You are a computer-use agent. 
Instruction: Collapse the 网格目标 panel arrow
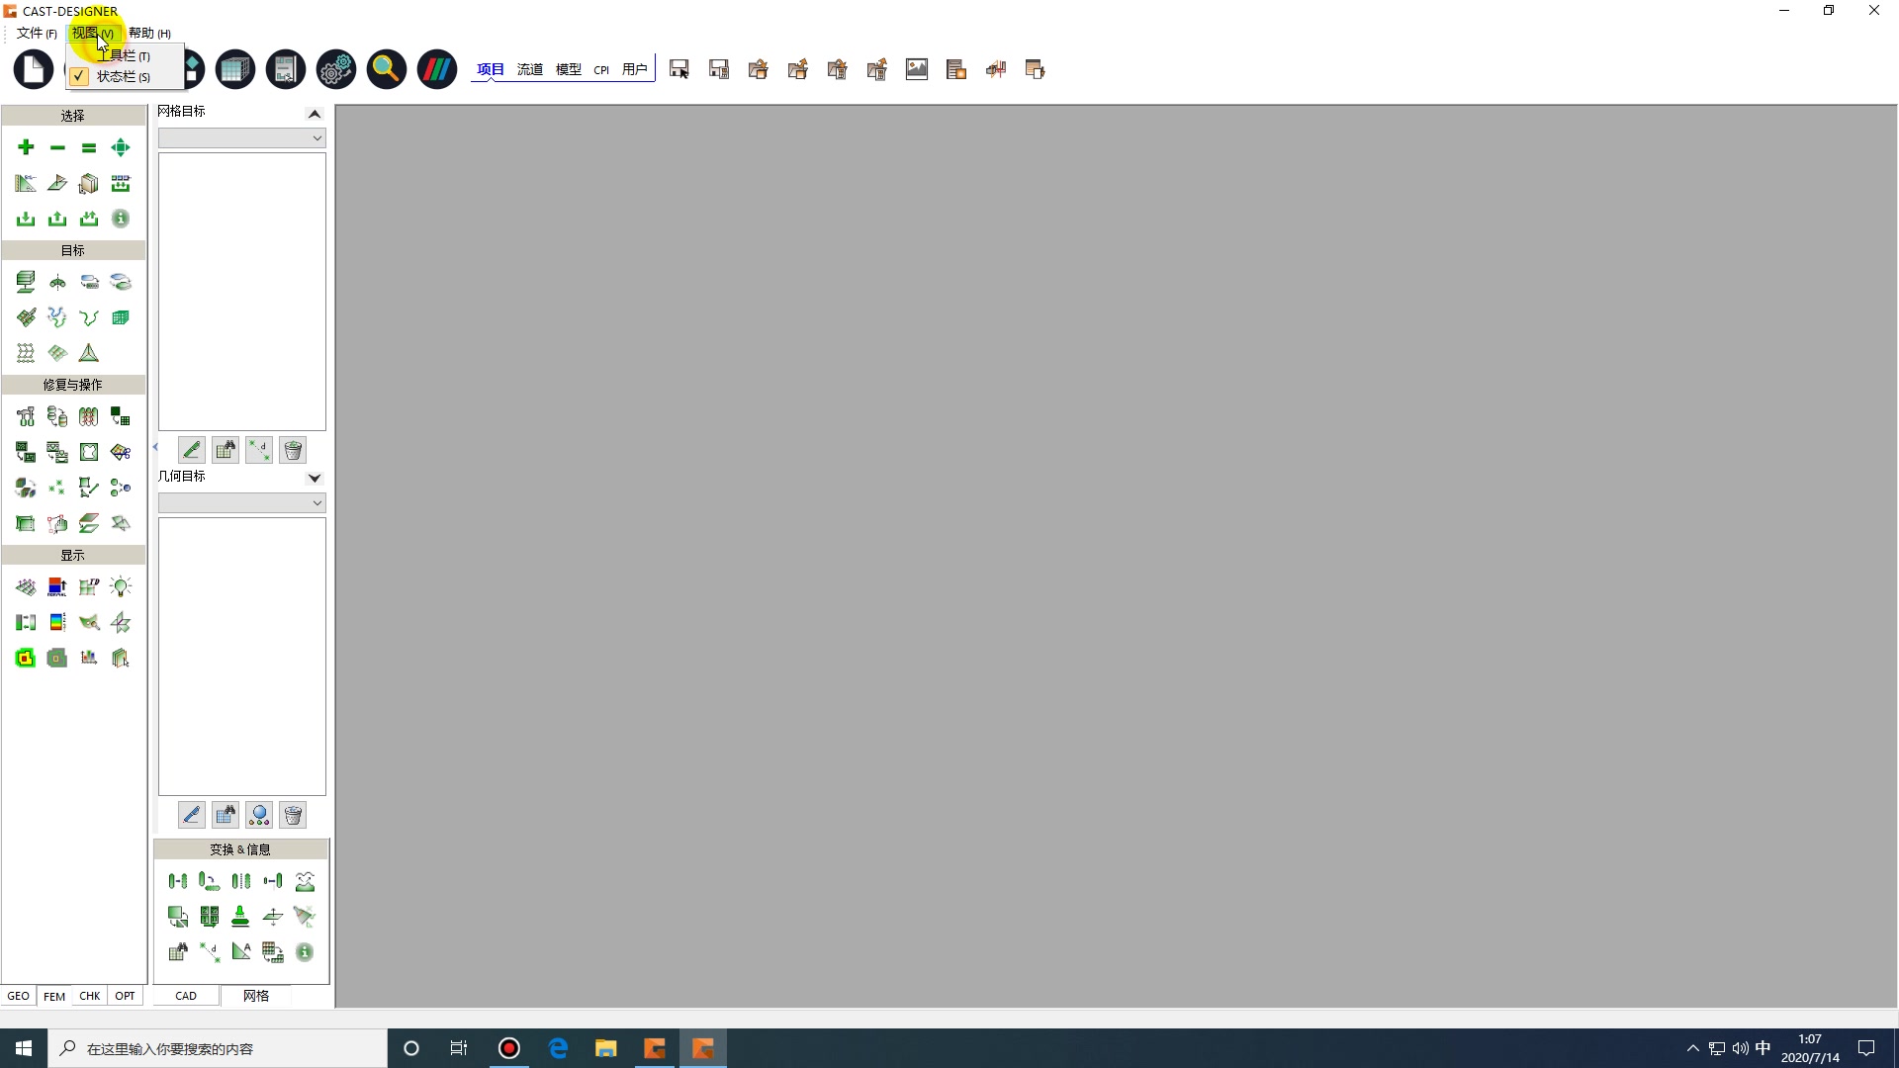pos(314,113)
